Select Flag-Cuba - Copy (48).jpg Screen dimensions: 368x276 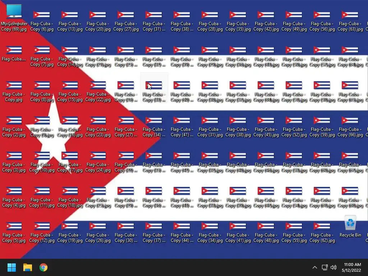266,233
